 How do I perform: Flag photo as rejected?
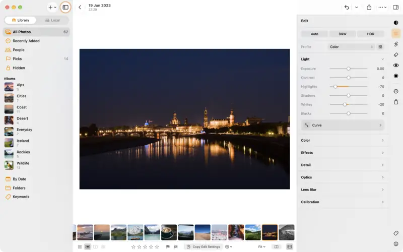pyautogui.click(x=176, y=246)
